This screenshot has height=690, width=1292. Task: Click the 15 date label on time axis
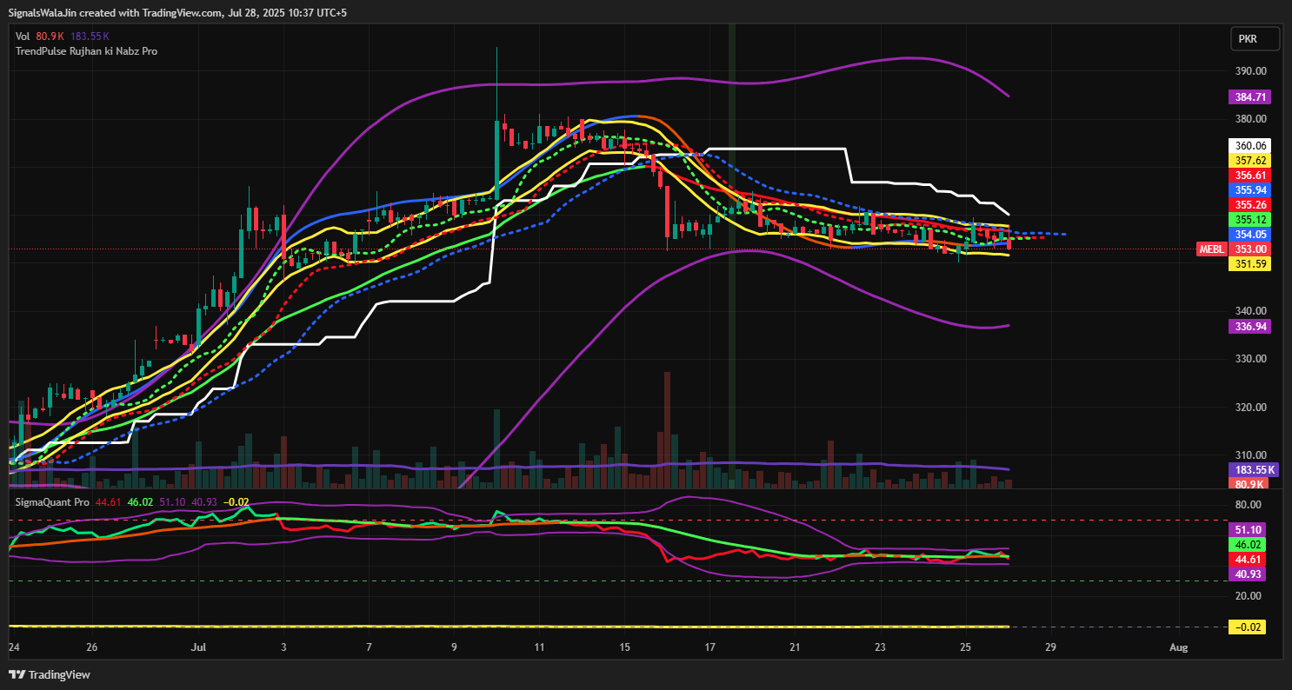coord(624,647)
